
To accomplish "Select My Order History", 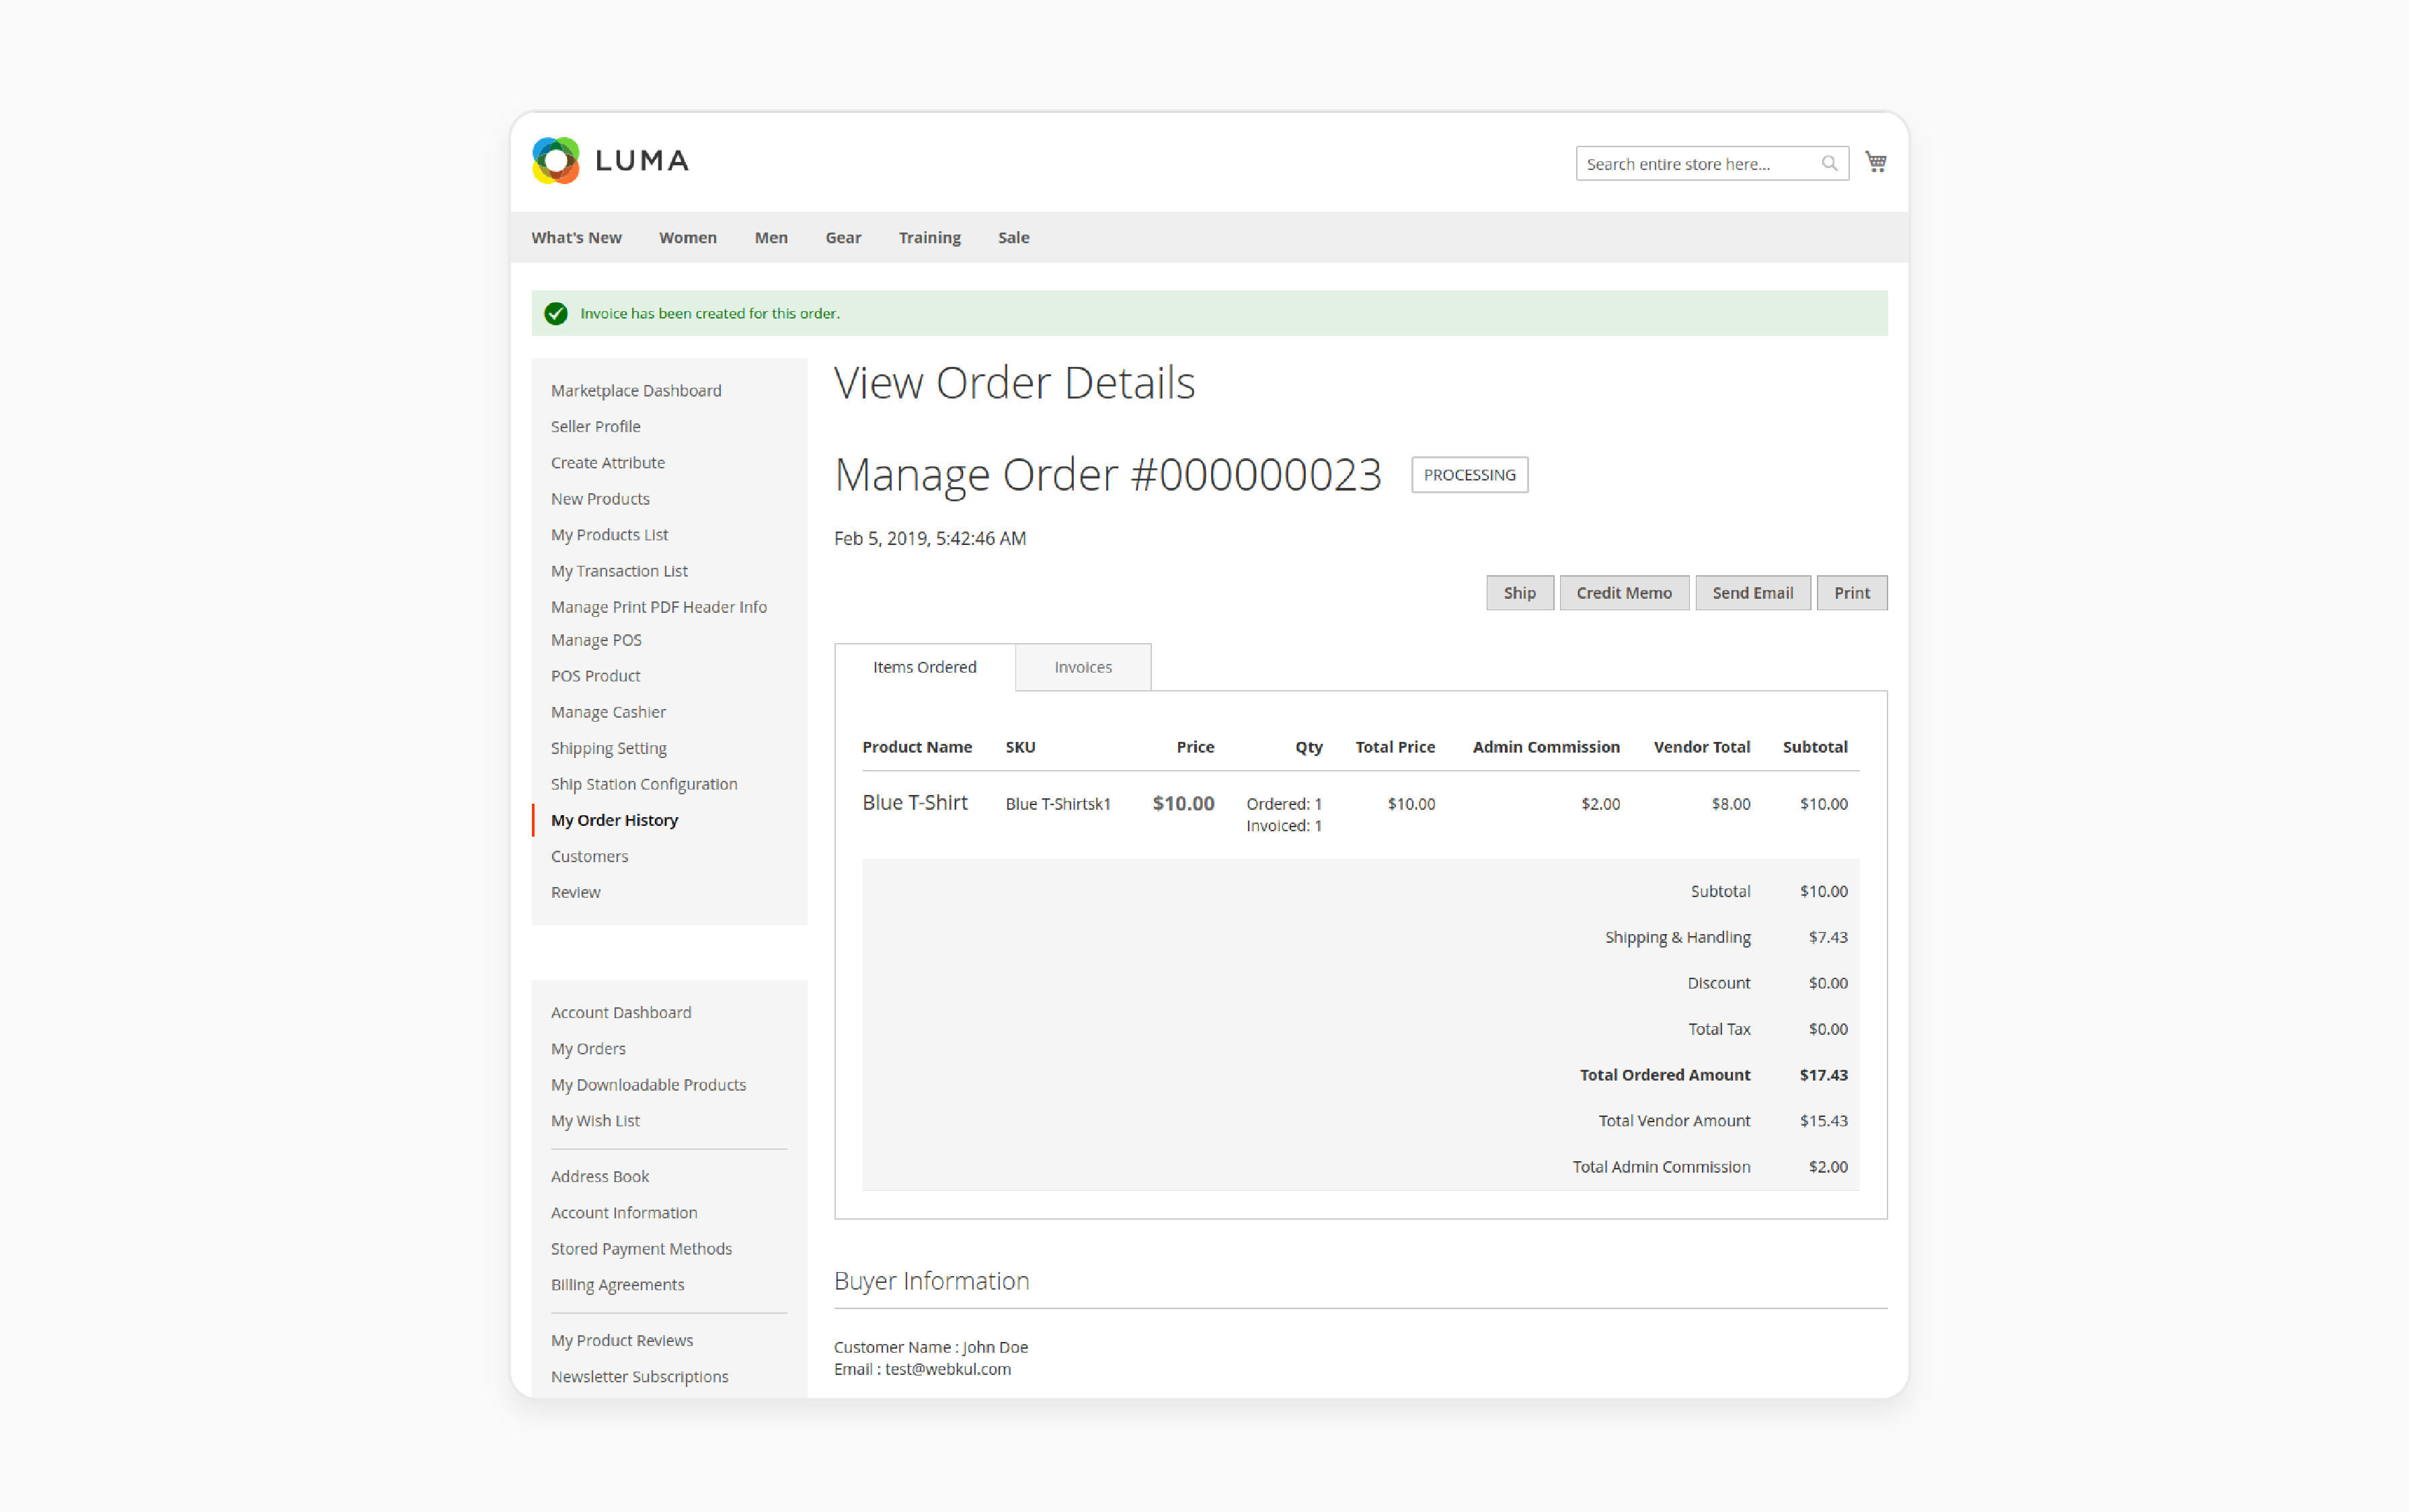I will [x=614, y=820].
